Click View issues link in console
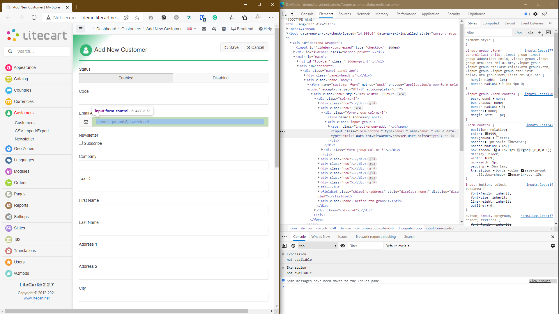Viewport: 559px width, 314px height. (x=540, y=281)
